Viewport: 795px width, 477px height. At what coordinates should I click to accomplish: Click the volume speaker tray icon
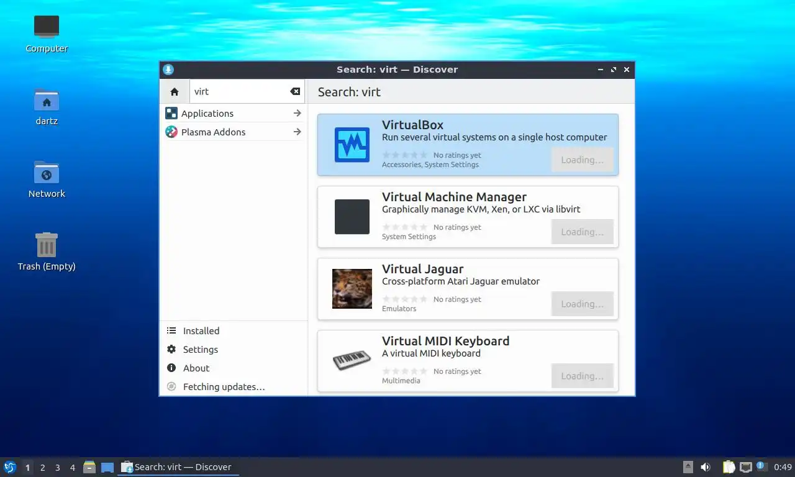click(x=706, y=467)
